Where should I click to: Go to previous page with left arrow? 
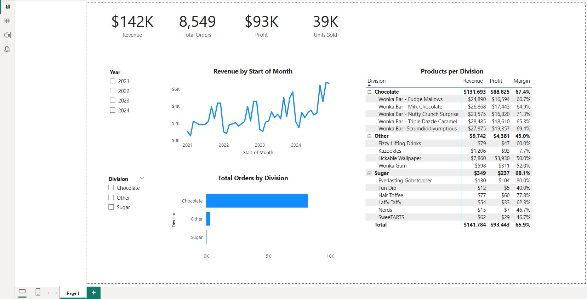click(x=49, y=293)
